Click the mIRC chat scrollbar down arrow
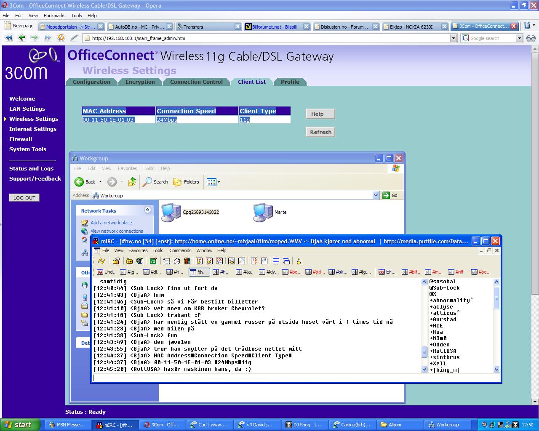Image resolution: width=539 pixels, height=431 pixels. (x=424, y=369)
